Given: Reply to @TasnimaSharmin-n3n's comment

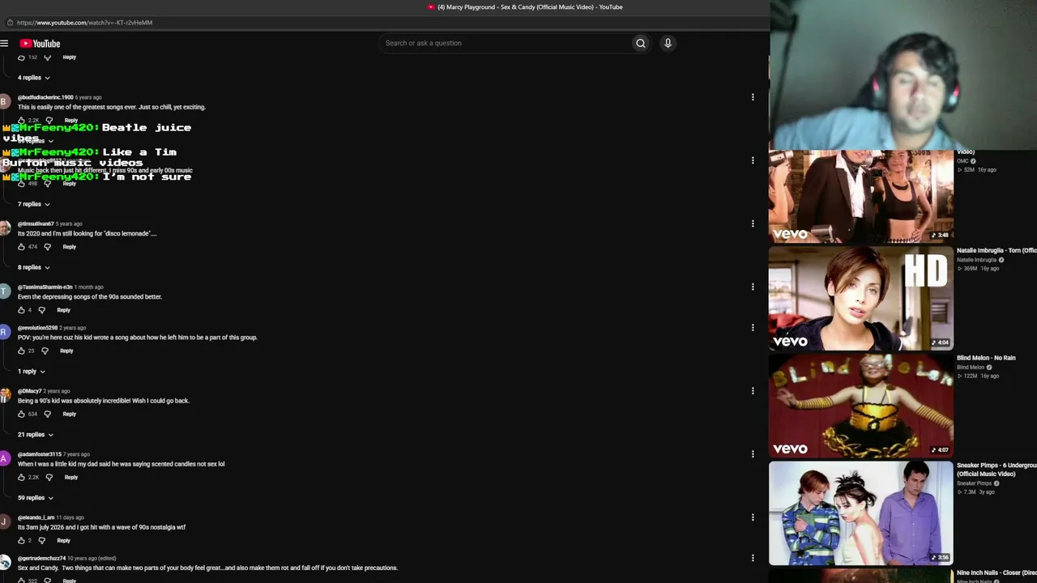Looking at the screenshot, I should pyautogui.click(x=64, y=310).
